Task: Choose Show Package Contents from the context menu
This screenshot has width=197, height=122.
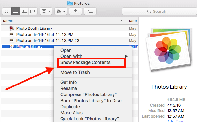Action: pos(85,62)
